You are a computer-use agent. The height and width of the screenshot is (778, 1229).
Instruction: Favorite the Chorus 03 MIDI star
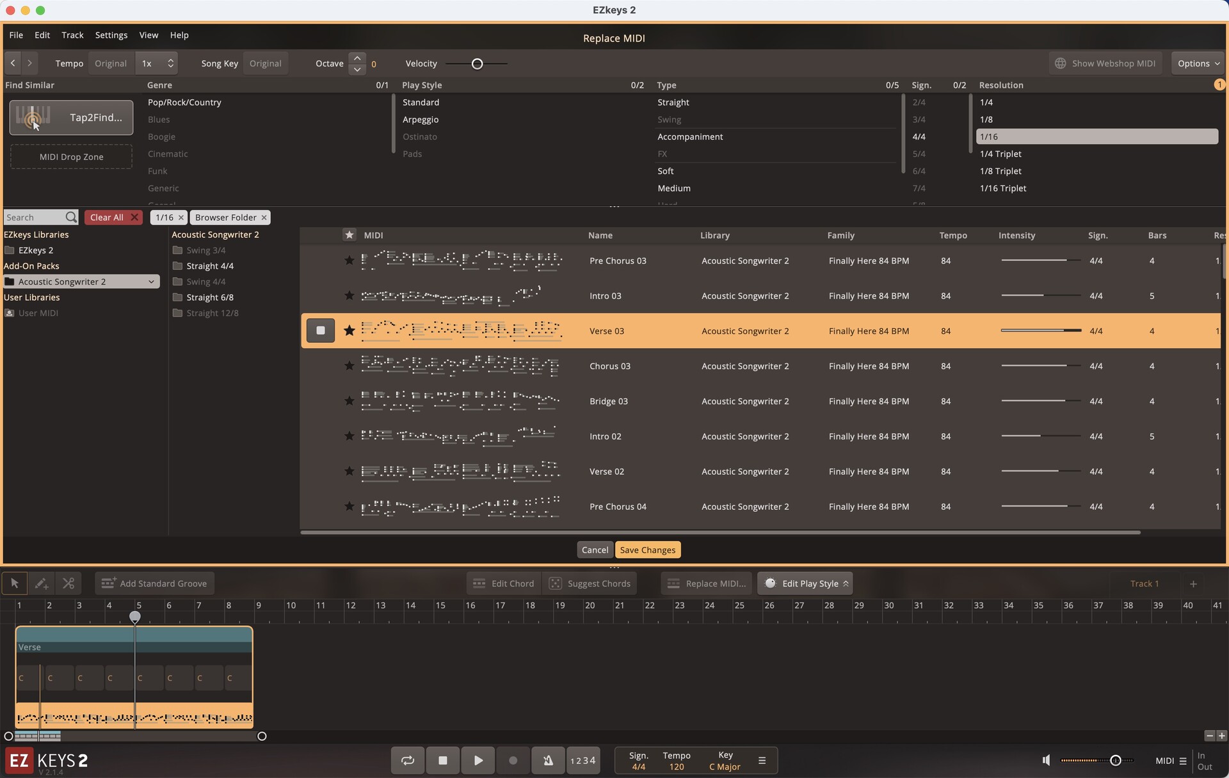[x=349, y=366]
